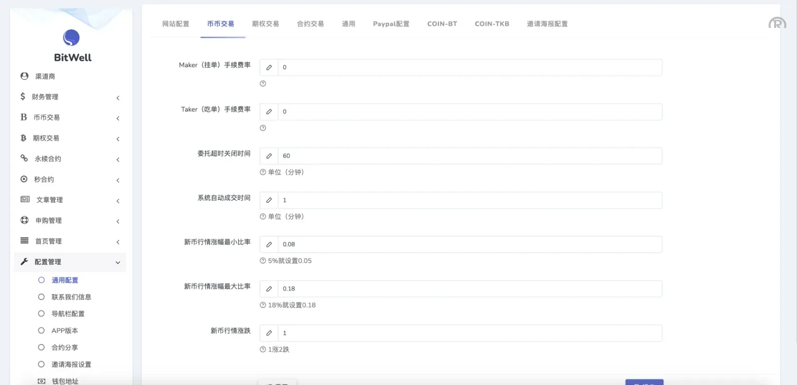
Task: Click pencil icon beside 新币行情涨幅最大比率 field
Action: (x=269, y=289)
